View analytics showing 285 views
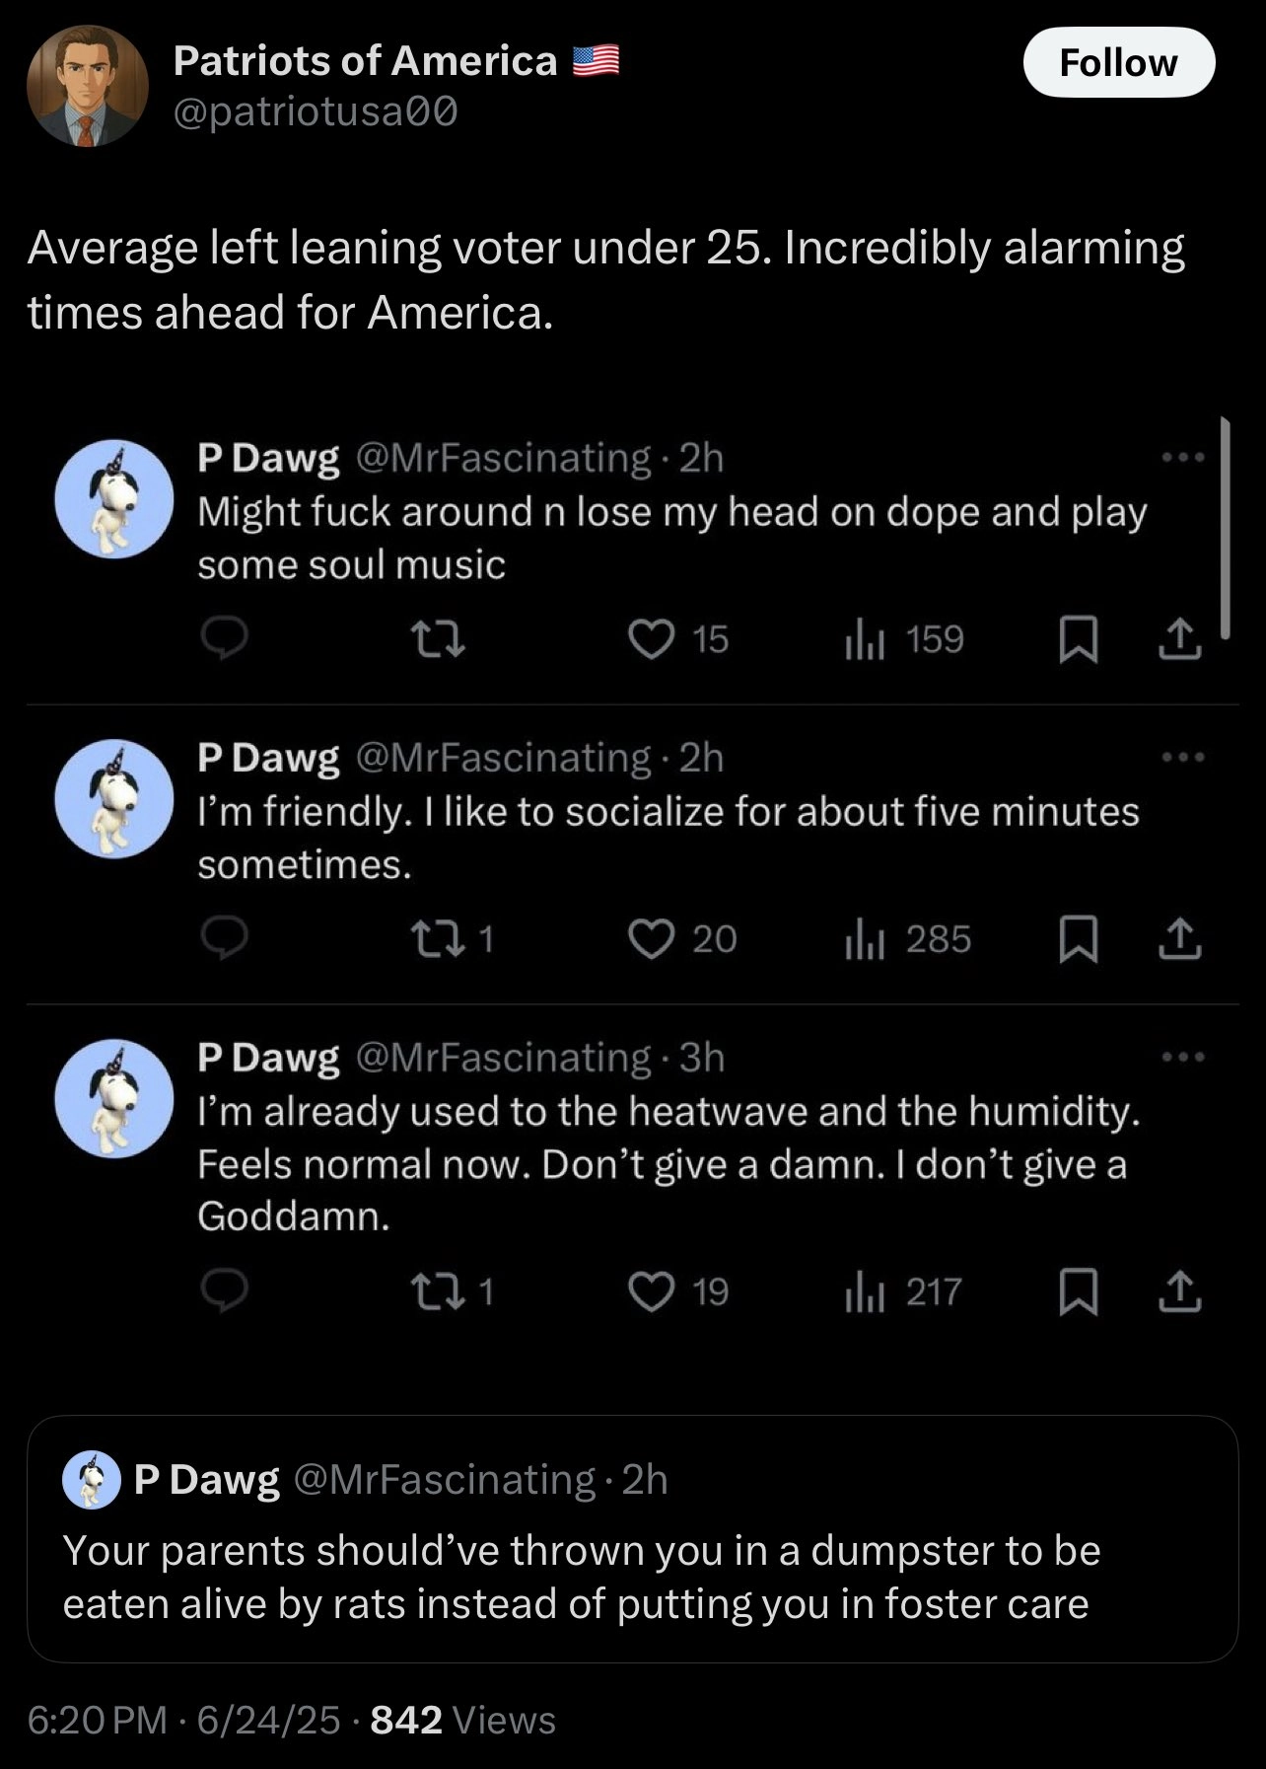Viewport: 1266px width, 1769px height. 907,939
